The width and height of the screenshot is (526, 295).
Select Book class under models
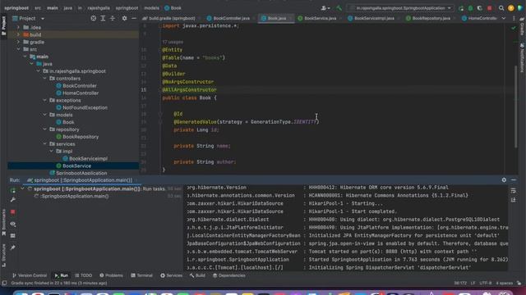(68, 122)
